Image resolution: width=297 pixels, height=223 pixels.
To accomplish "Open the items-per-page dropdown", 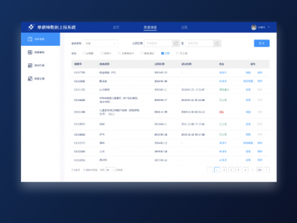I will (110, 170).
